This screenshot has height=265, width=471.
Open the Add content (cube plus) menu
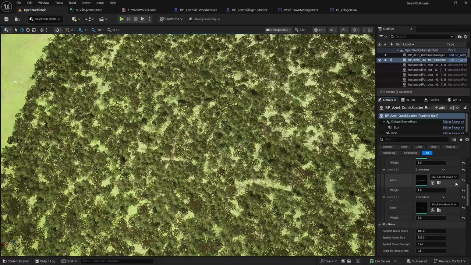click(76, 19)
